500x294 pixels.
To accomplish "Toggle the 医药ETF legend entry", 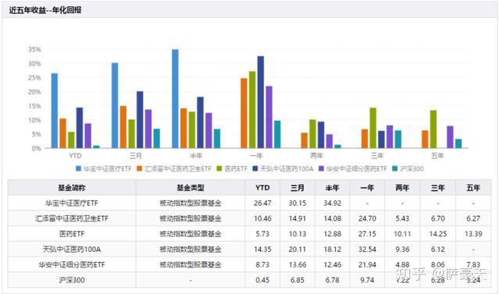I will click(x=232, y=168).
